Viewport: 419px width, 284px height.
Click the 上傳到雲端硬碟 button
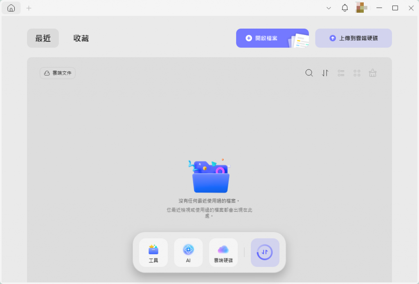tap(354, 38)
